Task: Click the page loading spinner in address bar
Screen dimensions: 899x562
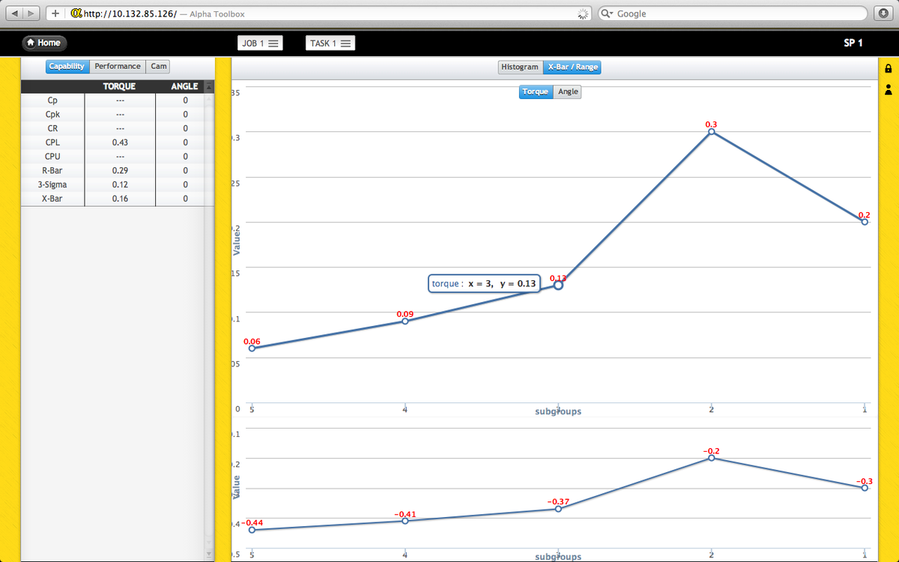Action: [x=583, y=13]
